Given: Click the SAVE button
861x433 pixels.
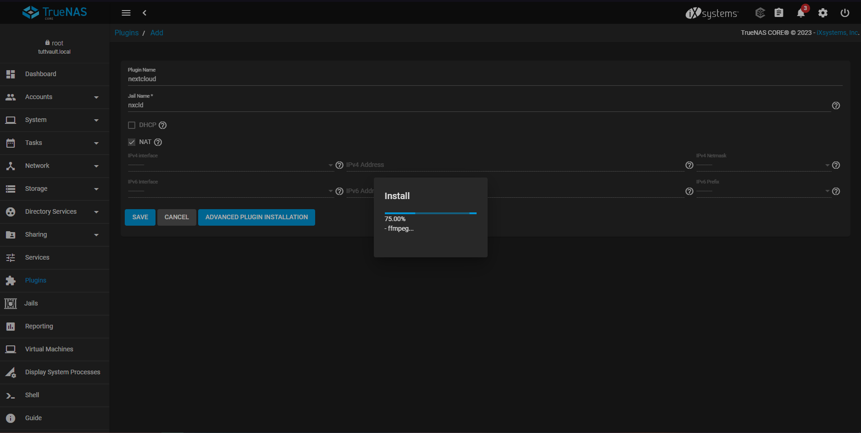Looking at the screenshot, I should pyautogui.click(x=140, y=217).
